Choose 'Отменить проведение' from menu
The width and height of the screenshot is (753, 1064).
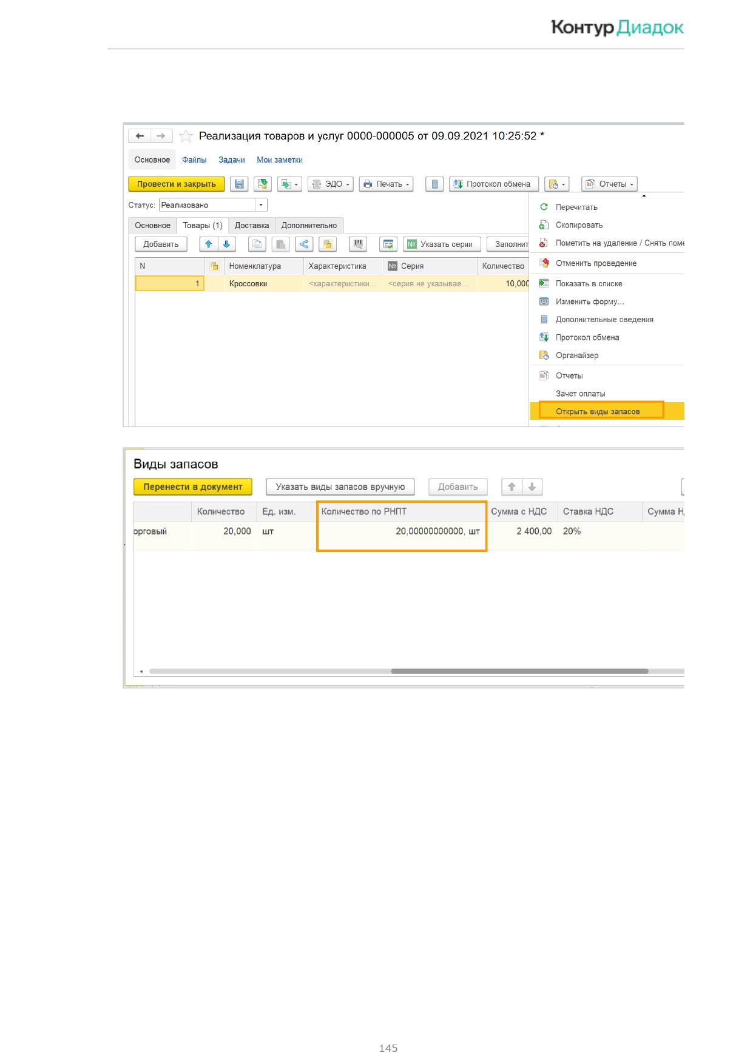(596, 263)
